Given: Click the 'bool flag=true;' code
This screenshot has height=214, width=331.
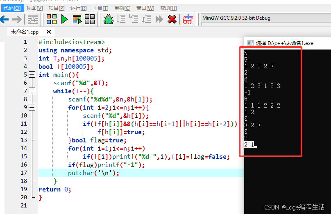Looking at the screenshot, I should coord(99,140).
